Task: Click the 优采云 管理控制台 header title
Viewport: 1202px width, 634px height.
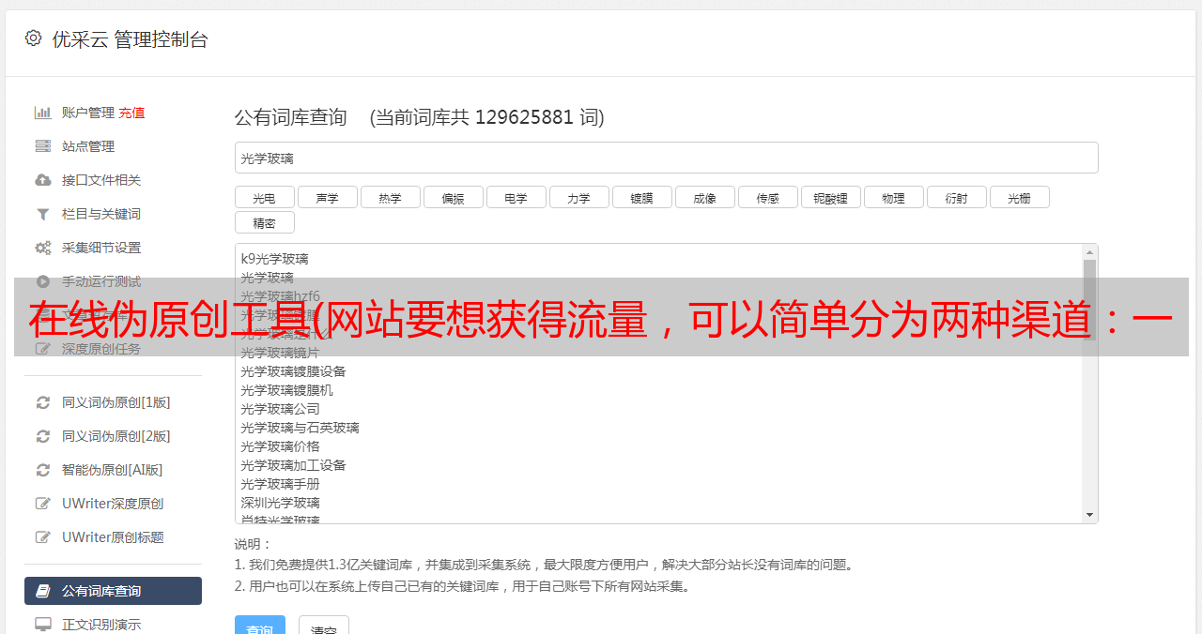Action: pyautogui.click(x=130, y=39)
